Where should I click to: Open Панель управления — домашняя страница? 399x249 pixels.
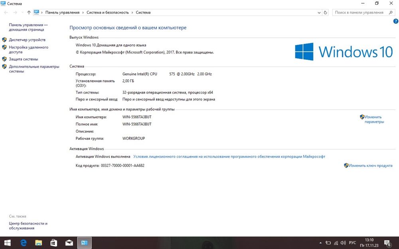tap(28, 27)
